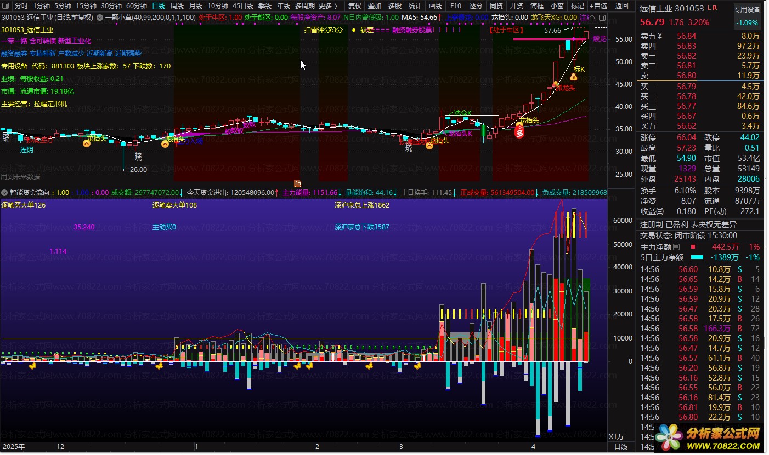Click the 统计 statistics button
The height and width of the screenshot is (455, 769).
[x=415, y=6]
